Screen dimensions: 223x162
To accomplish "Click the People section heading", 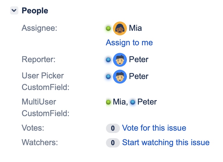I will coord(35,11).
